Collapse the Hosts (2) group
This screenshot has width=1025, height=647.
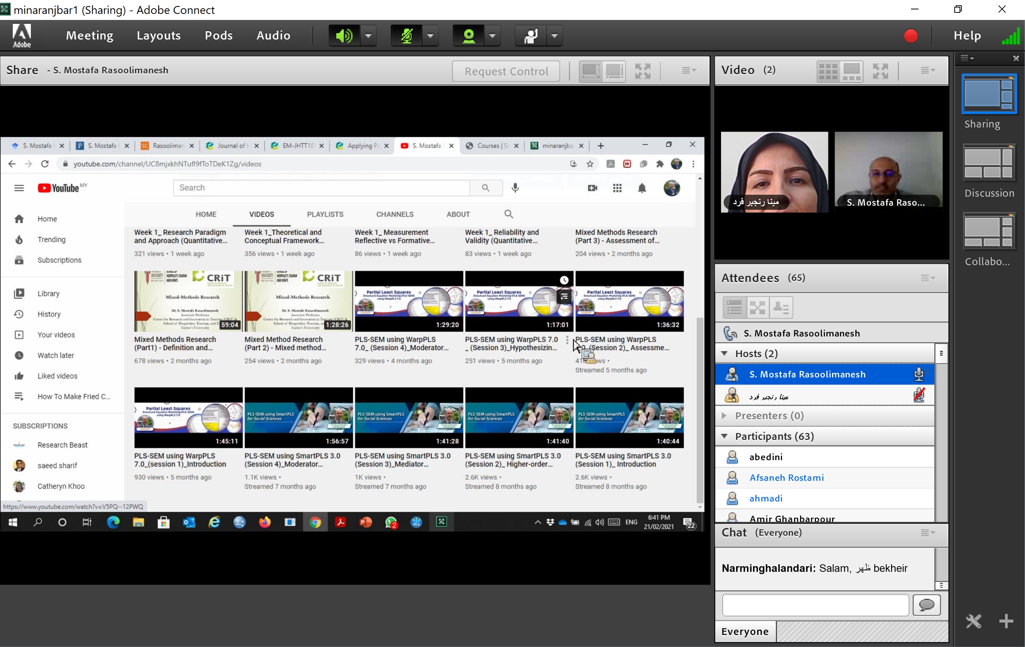pyautogui.click(x=724, y=353)
